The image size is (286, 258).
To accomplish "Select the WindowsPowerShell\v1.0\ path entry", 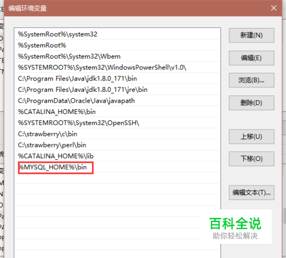I will [x=117, y=67].
